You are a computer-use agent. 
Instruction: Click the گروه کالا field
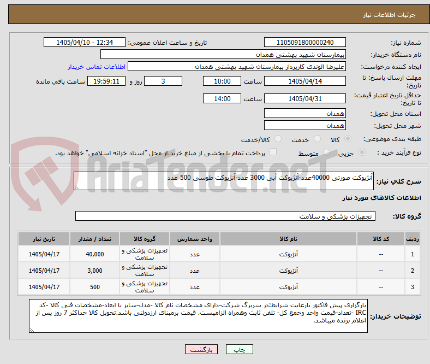225,216
